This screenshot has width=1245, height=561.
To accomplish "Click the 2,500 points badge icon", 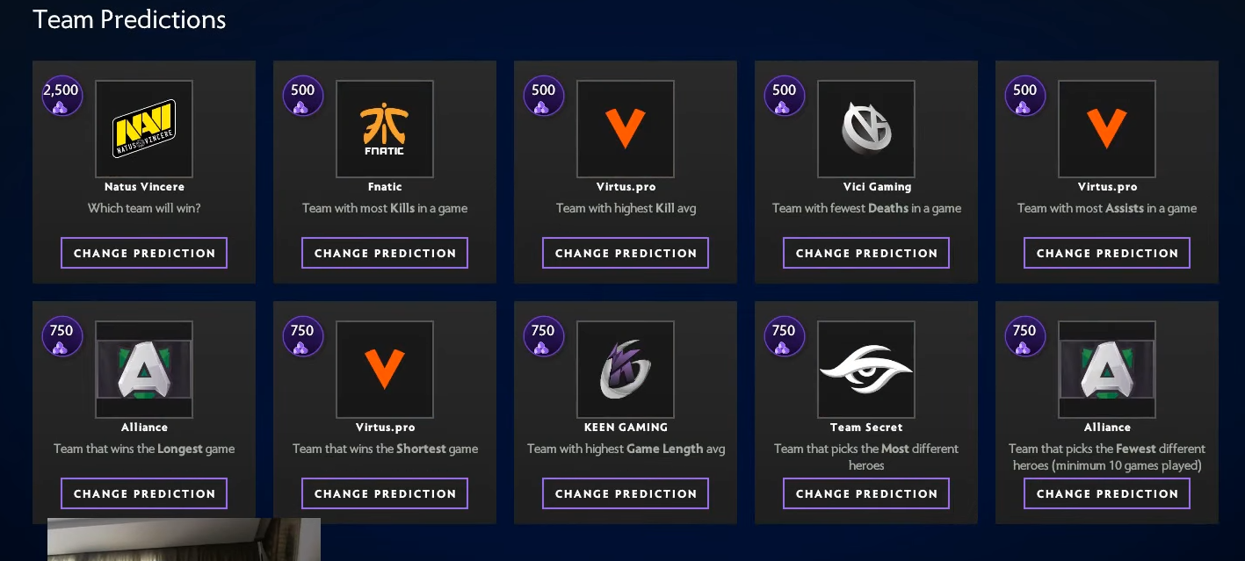I will coord(62,97).
